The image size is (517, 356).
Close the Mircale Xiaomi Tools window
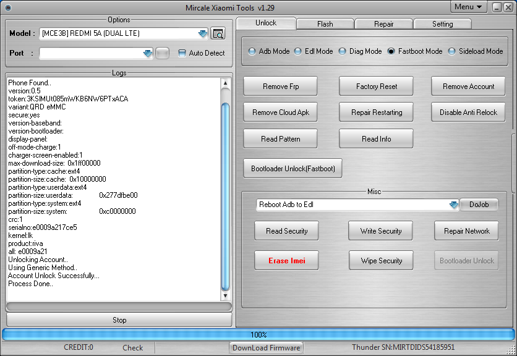508,7
